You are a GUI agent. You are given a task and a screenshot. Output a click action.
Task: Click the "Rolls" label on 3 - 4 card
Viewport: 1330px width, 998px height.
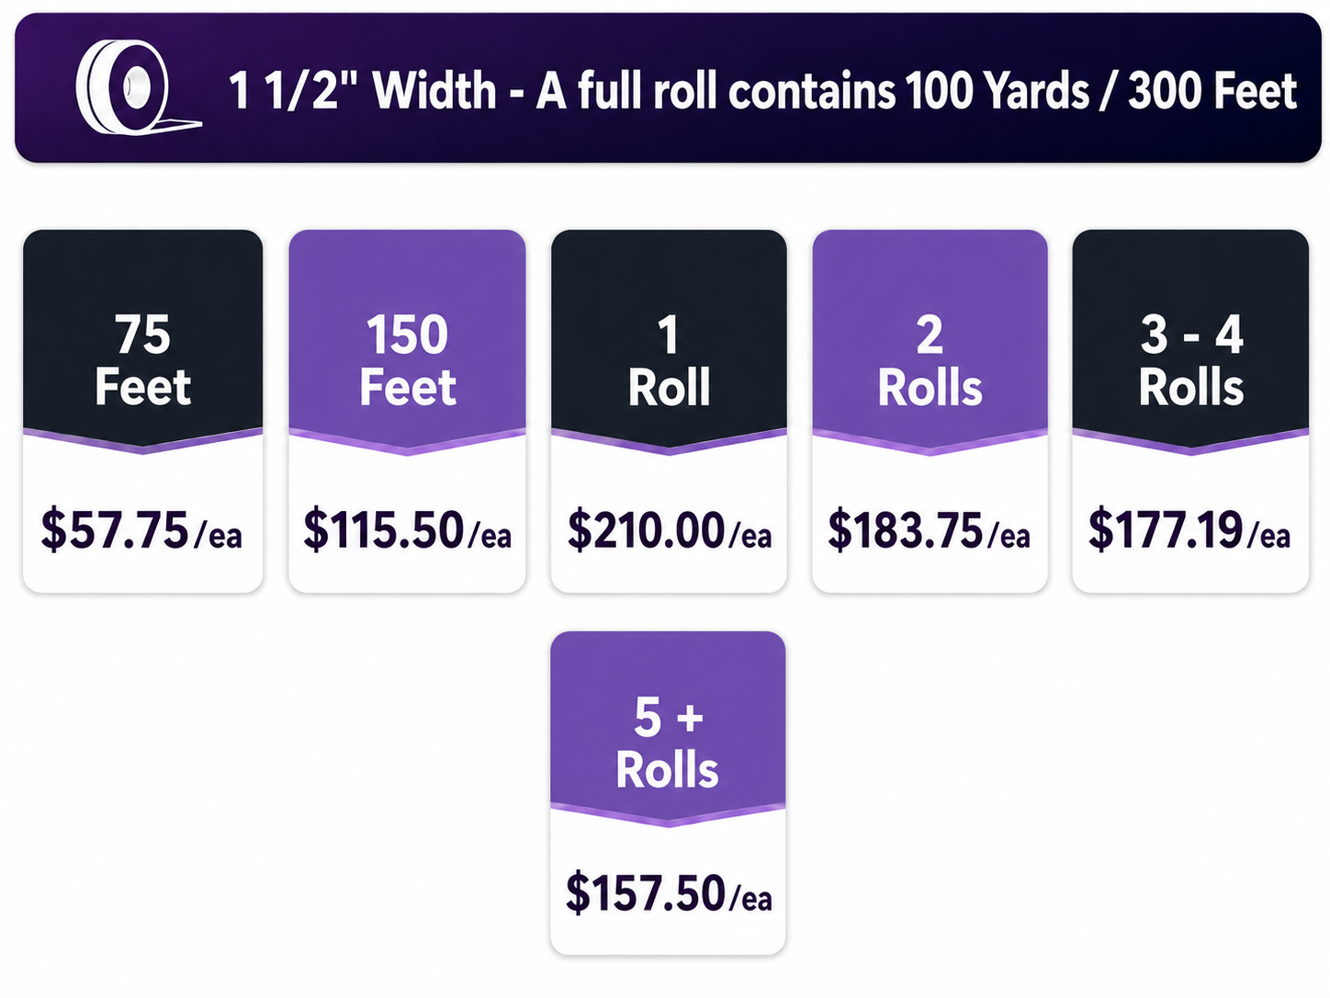tap(1191, 387)
